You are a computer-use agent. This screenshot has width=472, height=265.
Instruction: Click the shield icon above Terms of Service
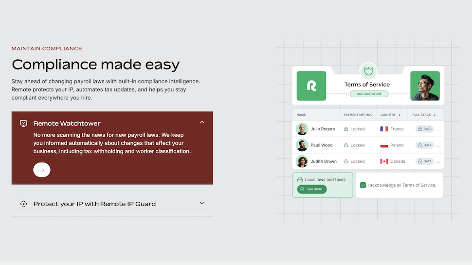point(368,71)
